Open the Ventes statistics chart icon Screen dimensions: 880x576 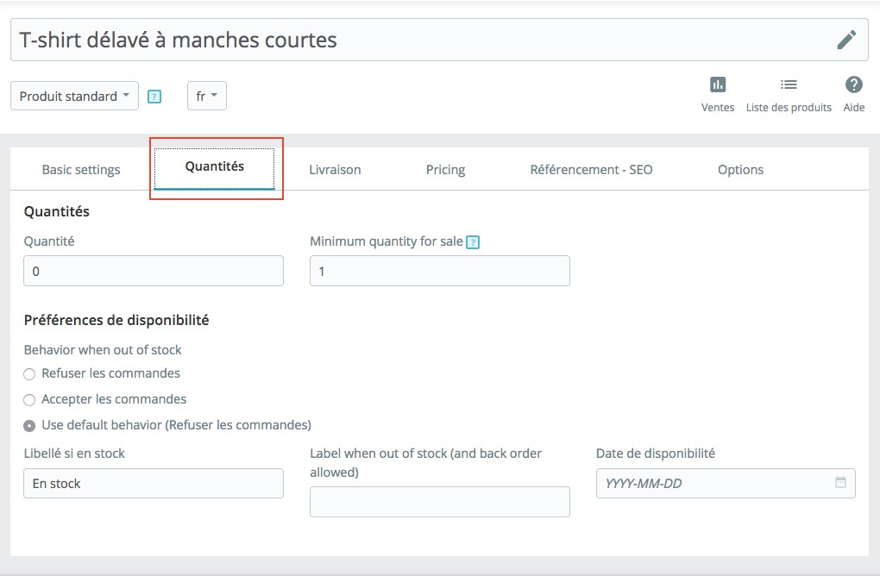tap(718, 85)
